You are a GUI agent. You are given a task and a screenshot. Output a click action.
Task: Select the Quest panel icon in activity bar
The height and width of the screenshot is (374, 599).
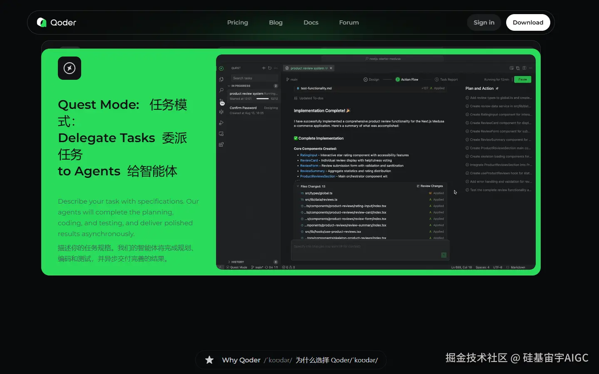pos(221,68)
